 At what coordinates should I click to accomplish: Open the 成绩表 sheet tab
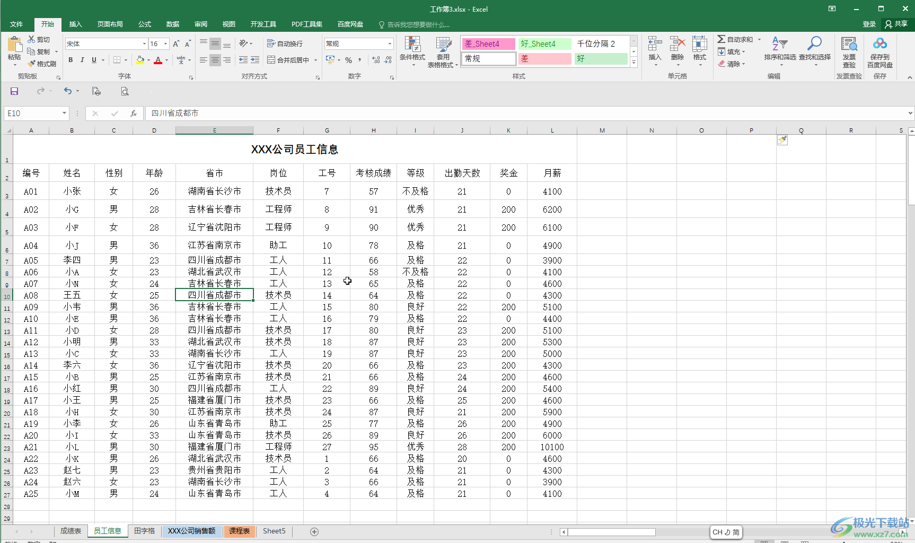[71, 531]
